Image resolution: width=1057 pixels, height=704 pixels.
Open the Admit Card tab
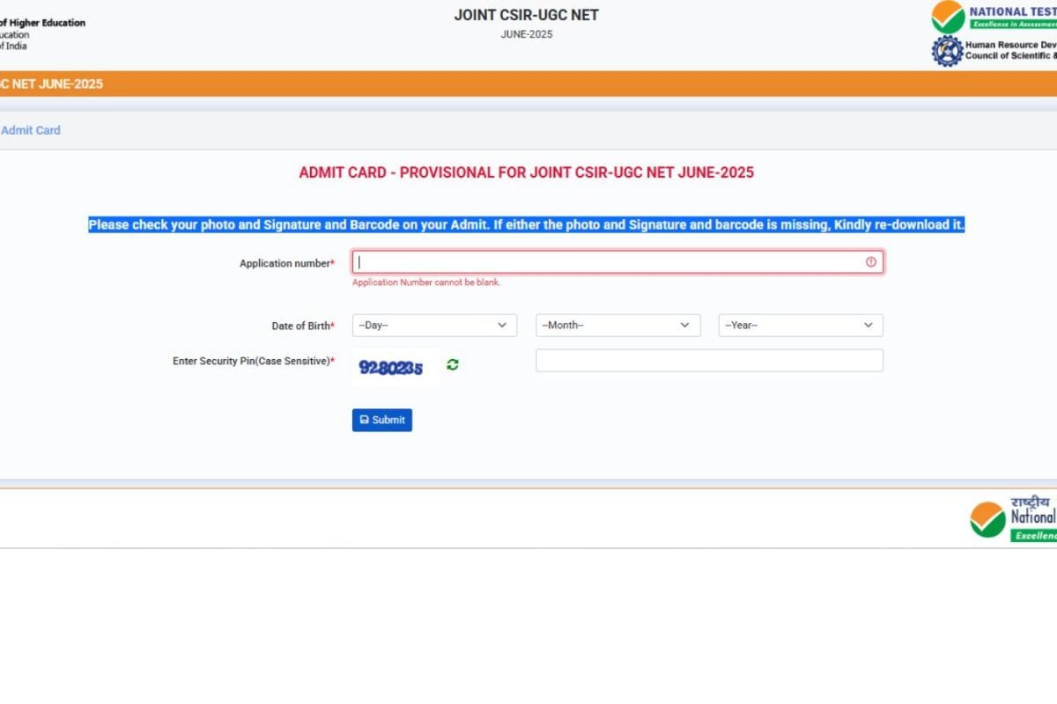tap(31, 130)
